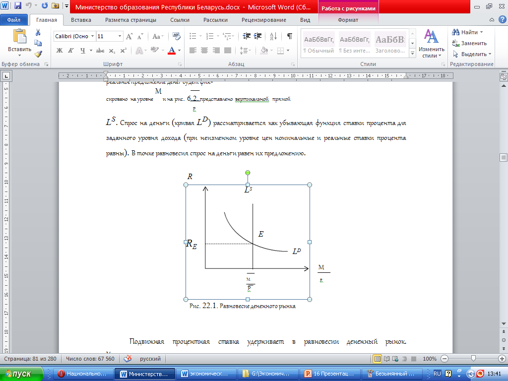Click the tab selector at the ruler corner

(x=6, y=76)
